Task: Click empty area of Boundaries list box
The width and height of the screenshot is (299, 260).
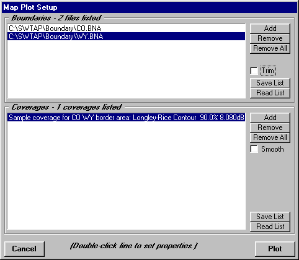Action: (x=126, y=69)
